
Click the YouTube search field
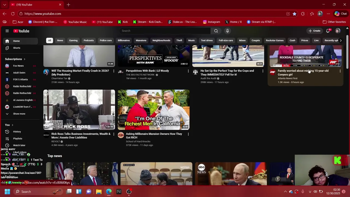point(165,31)
